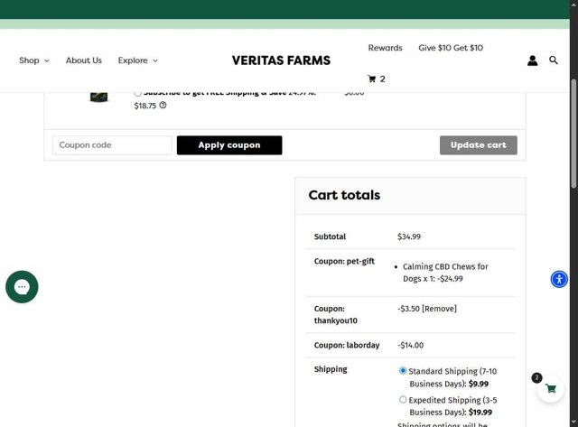Click the Calming CBD Chews for Dogs line

(445, 273)
